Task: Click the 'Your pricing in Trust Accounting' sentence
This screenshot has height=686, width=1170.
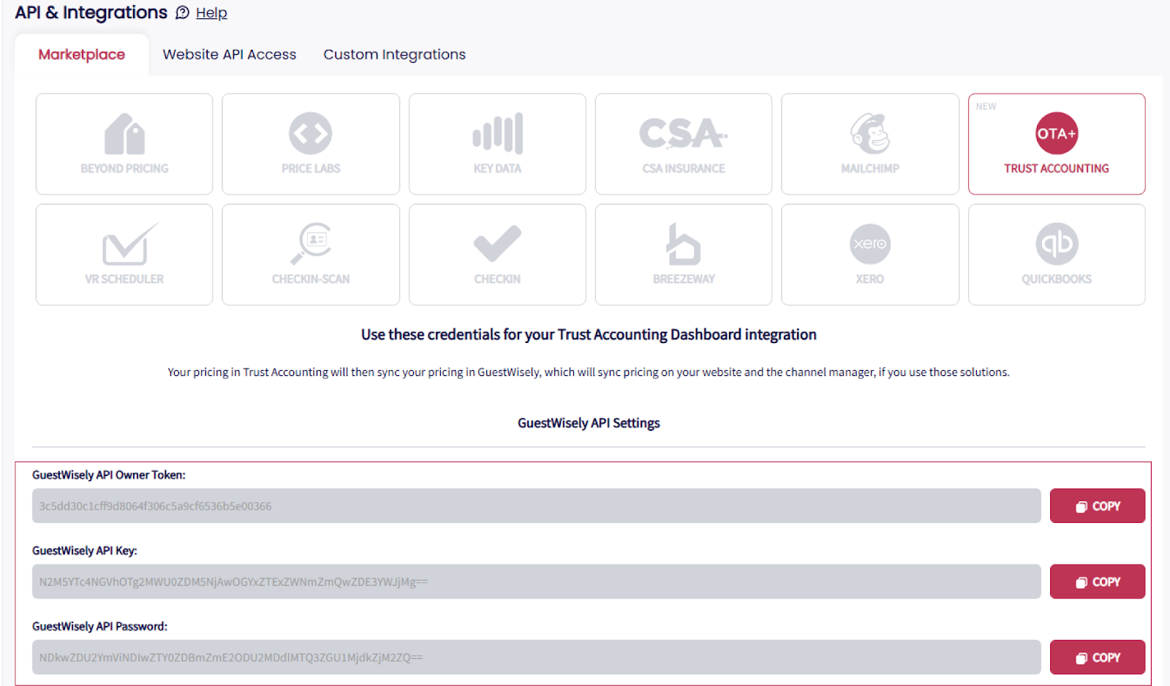Action: [x=589, y=372]
